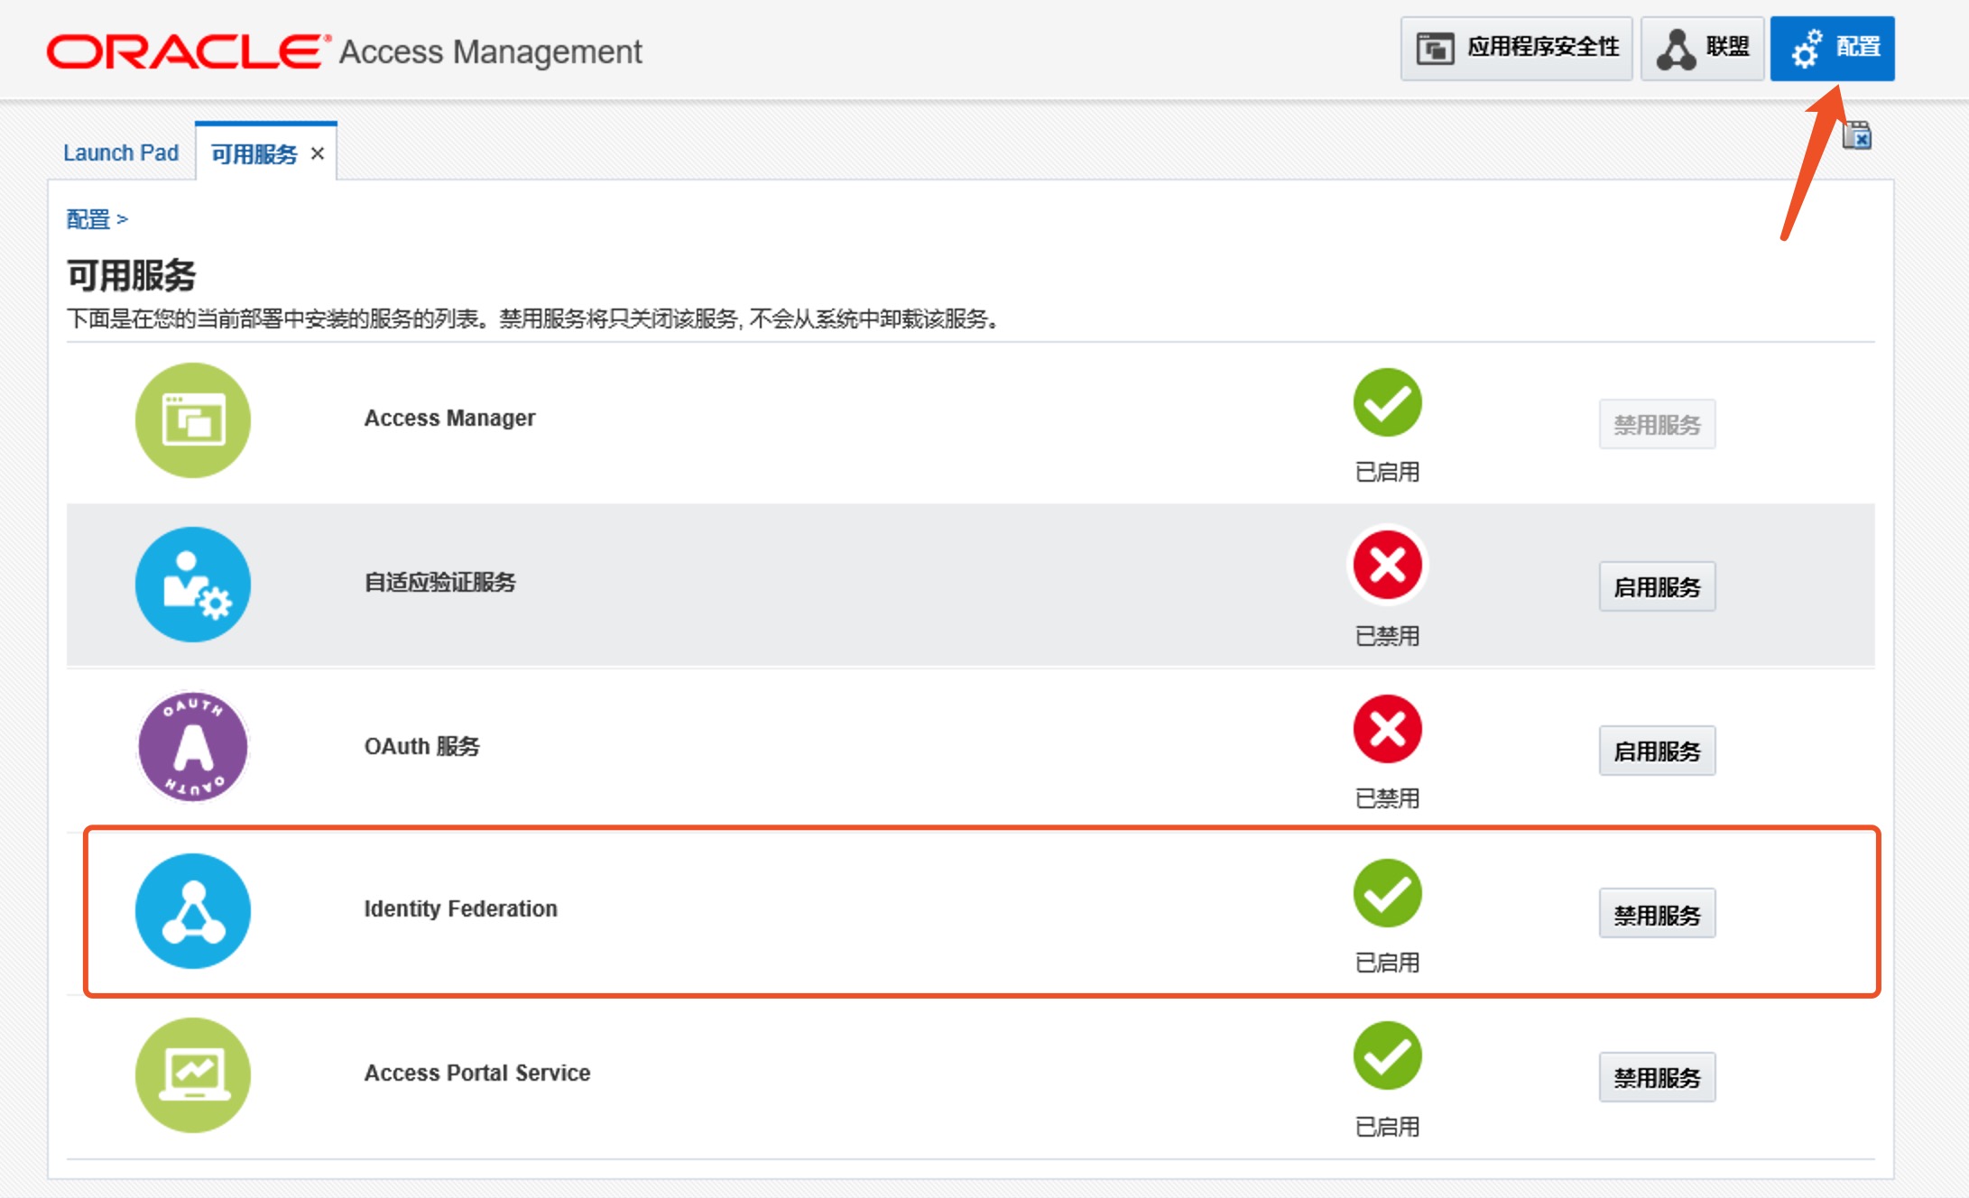Click red disabled status icon for OAuth 服务
The width and height of the screenshot is (1969, 1198).
pyautogui.click(x=1387, y=729)
